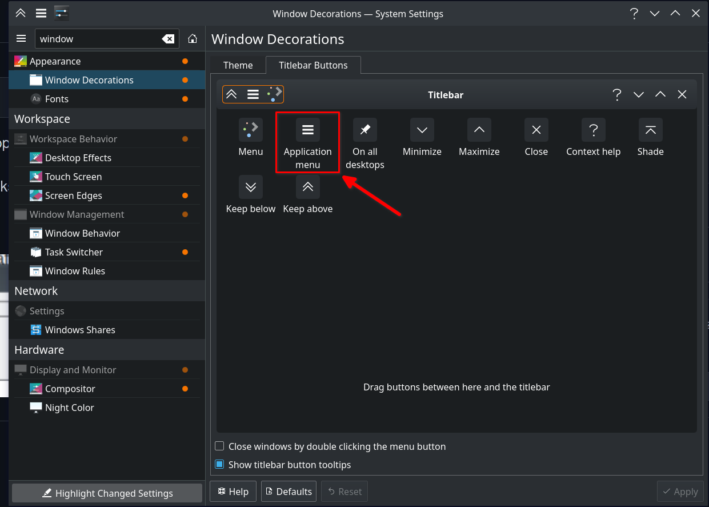Click close X in preview titlebar
709x507 pixels.
click(x=682, y=94)
